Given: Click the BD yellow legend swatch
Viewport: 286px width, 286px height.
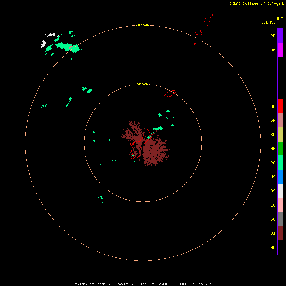Looking at the screenshot, I should click(281, 135).
